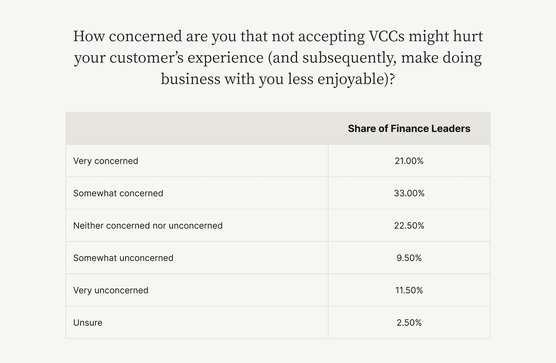
Task: Click the 33.00% value cell
Action: [x=409, y=193]
